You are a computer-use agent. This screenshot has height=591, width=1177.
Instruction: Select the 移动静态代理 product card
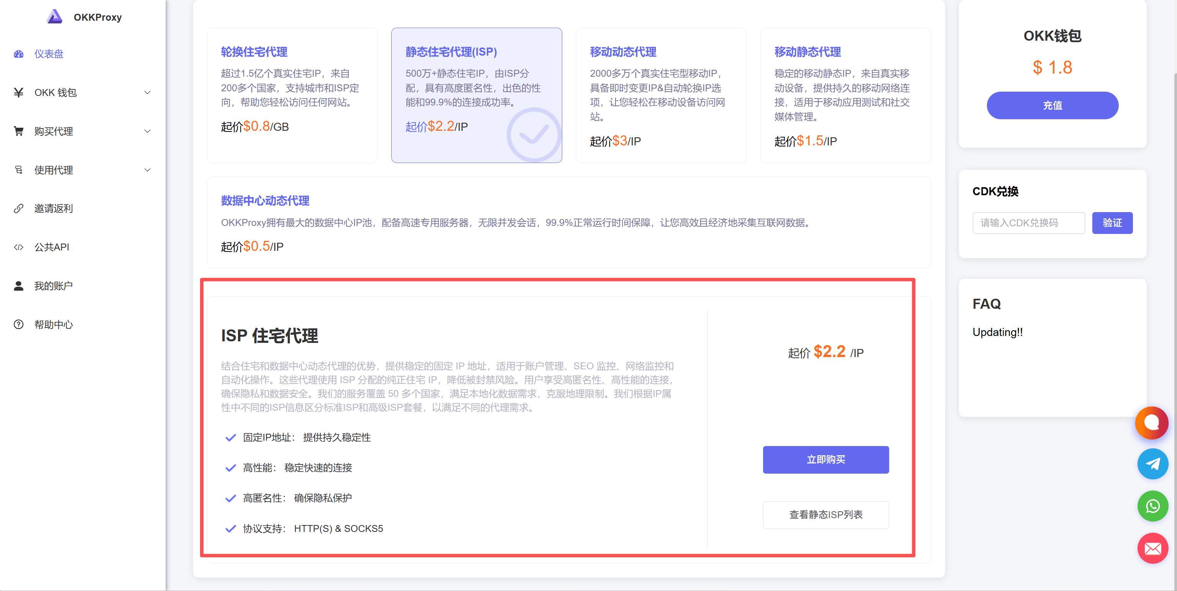point(845,95)
